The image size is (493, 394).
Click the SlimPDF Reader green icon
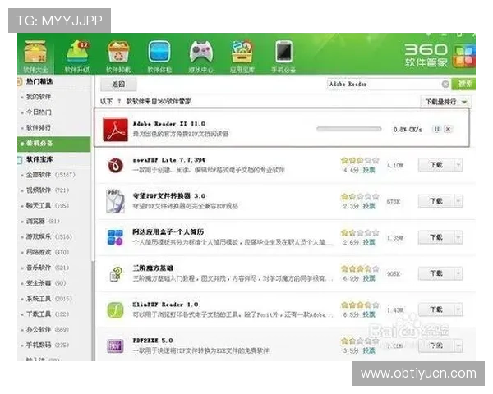pos(115,309)
